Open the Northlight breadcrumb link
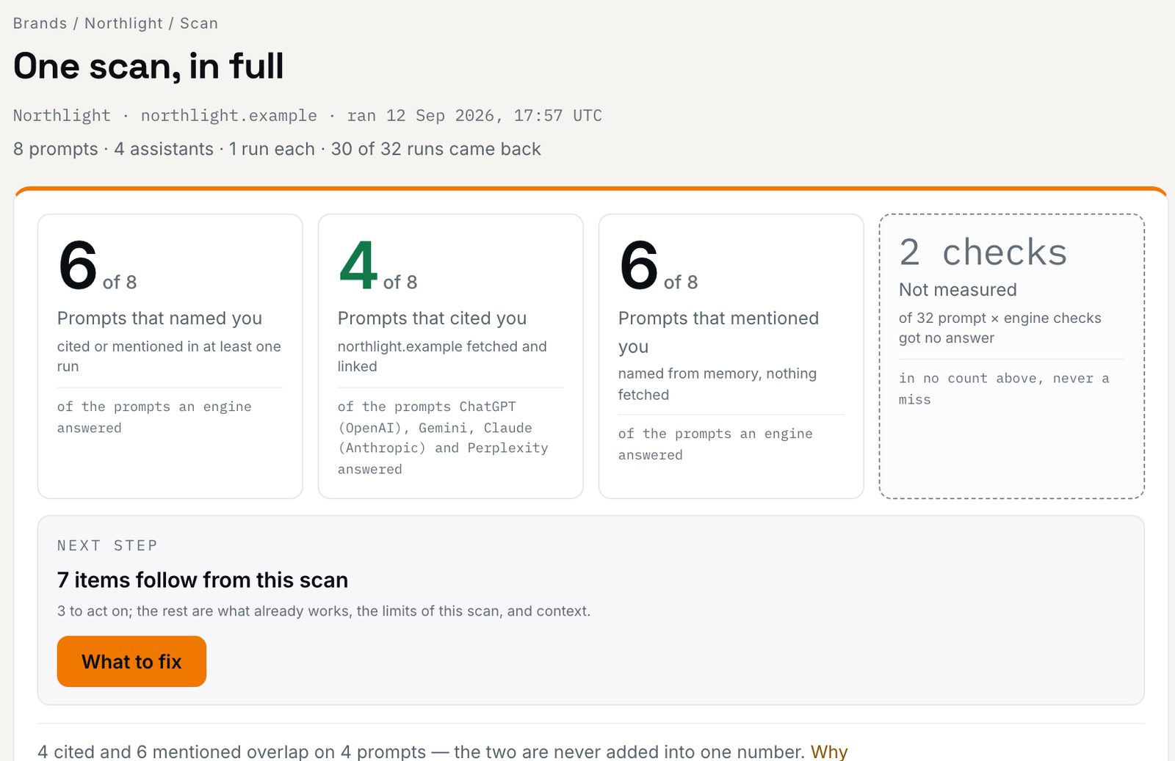Viewport: 1175px width, 761px height. pyautogui.click(x=123, y=23)
